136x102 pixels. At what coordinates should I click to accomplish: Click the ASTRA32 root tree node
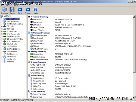point(7,16)
